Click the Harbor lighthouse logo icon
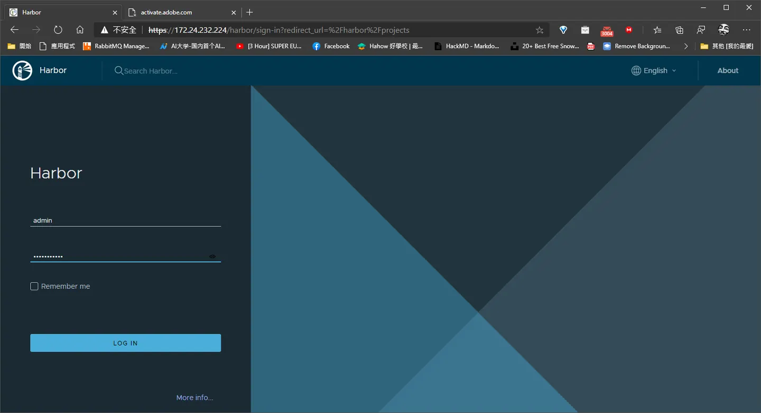761x413 pixels. pos(22,70)
